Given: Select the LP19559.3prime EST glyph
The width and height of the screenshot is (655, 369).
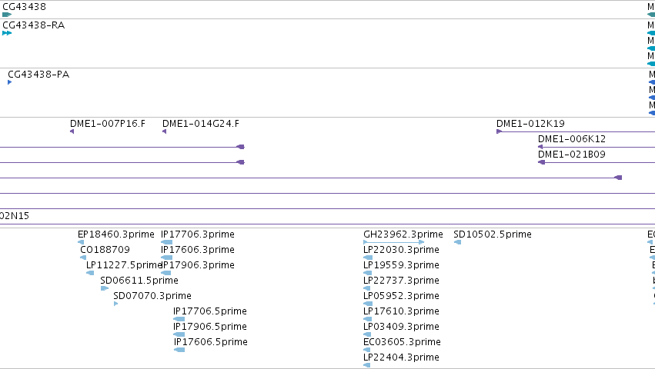Looking at the screenshot, I should 368,273.
